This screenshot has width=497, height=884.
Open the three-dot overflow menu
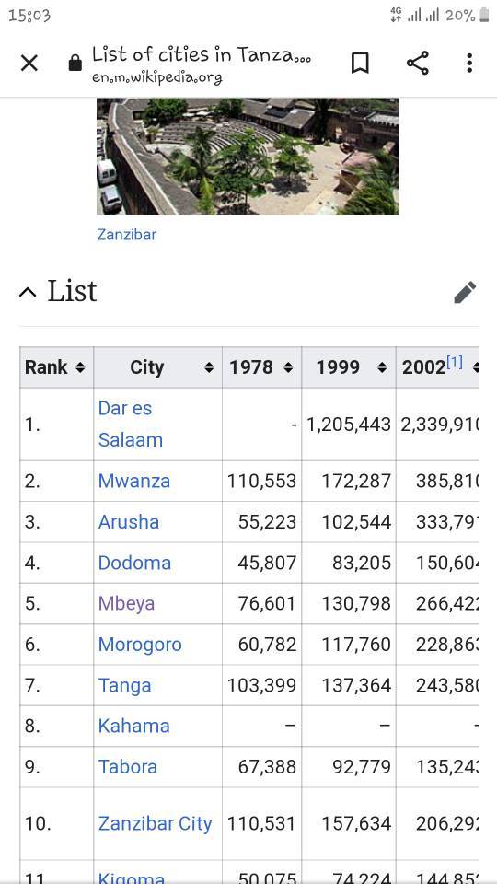pyautogui.click(x=469, y=64)
